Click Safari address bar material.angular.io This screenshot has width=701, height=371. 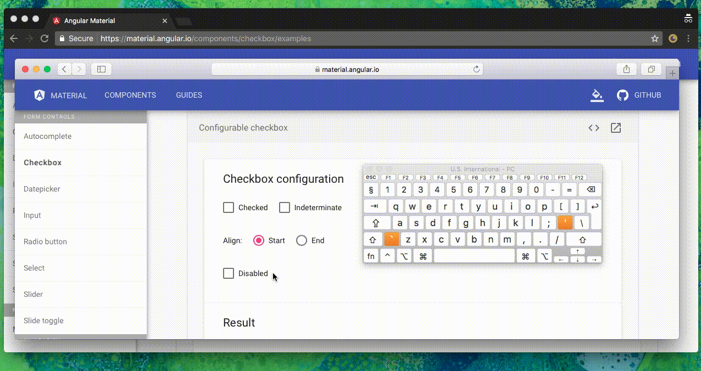(x=347, y=69)
